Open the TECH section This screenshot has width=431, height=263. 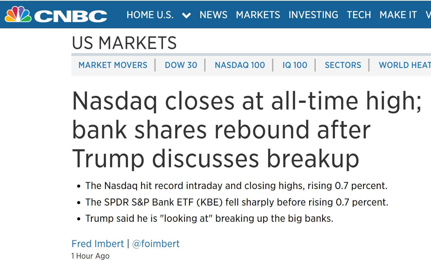tap(359, 15)
